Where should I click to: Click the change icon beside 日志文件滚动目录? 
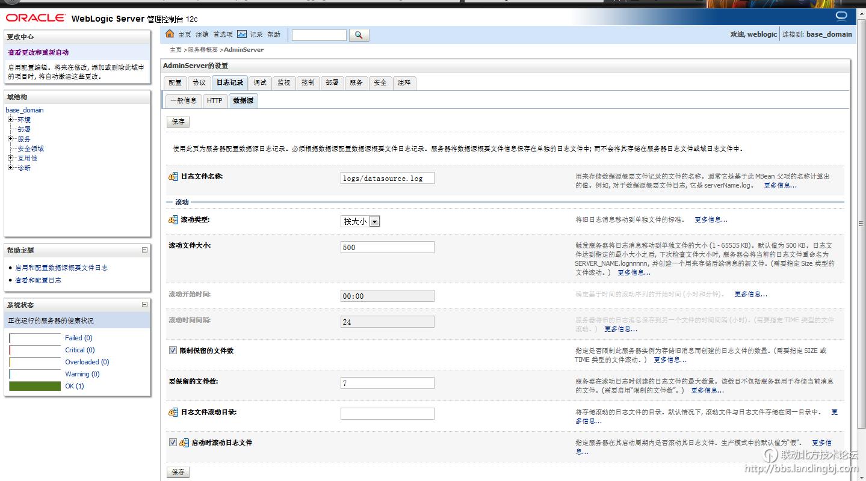coord(173,412)
